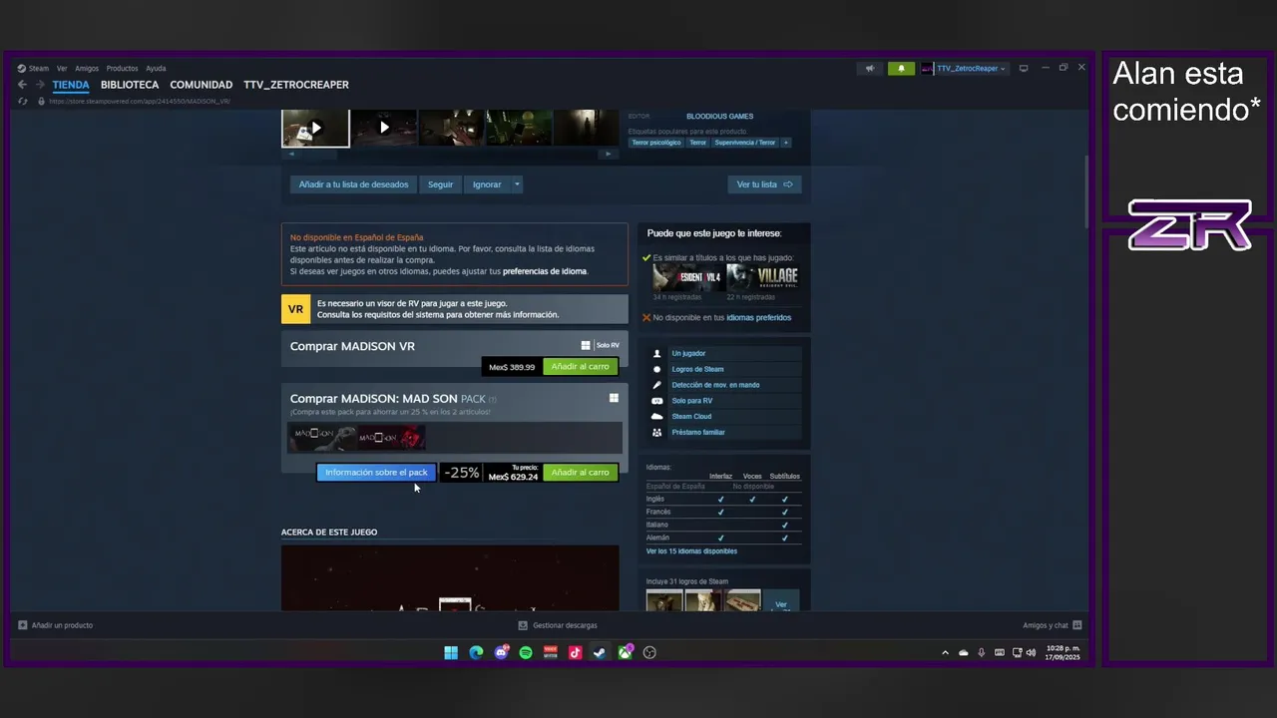Click the pack's first MADiSON thumbnail
Image resolution: width=1277 pixels, height=718 pixels.
[x=323, y=437]
